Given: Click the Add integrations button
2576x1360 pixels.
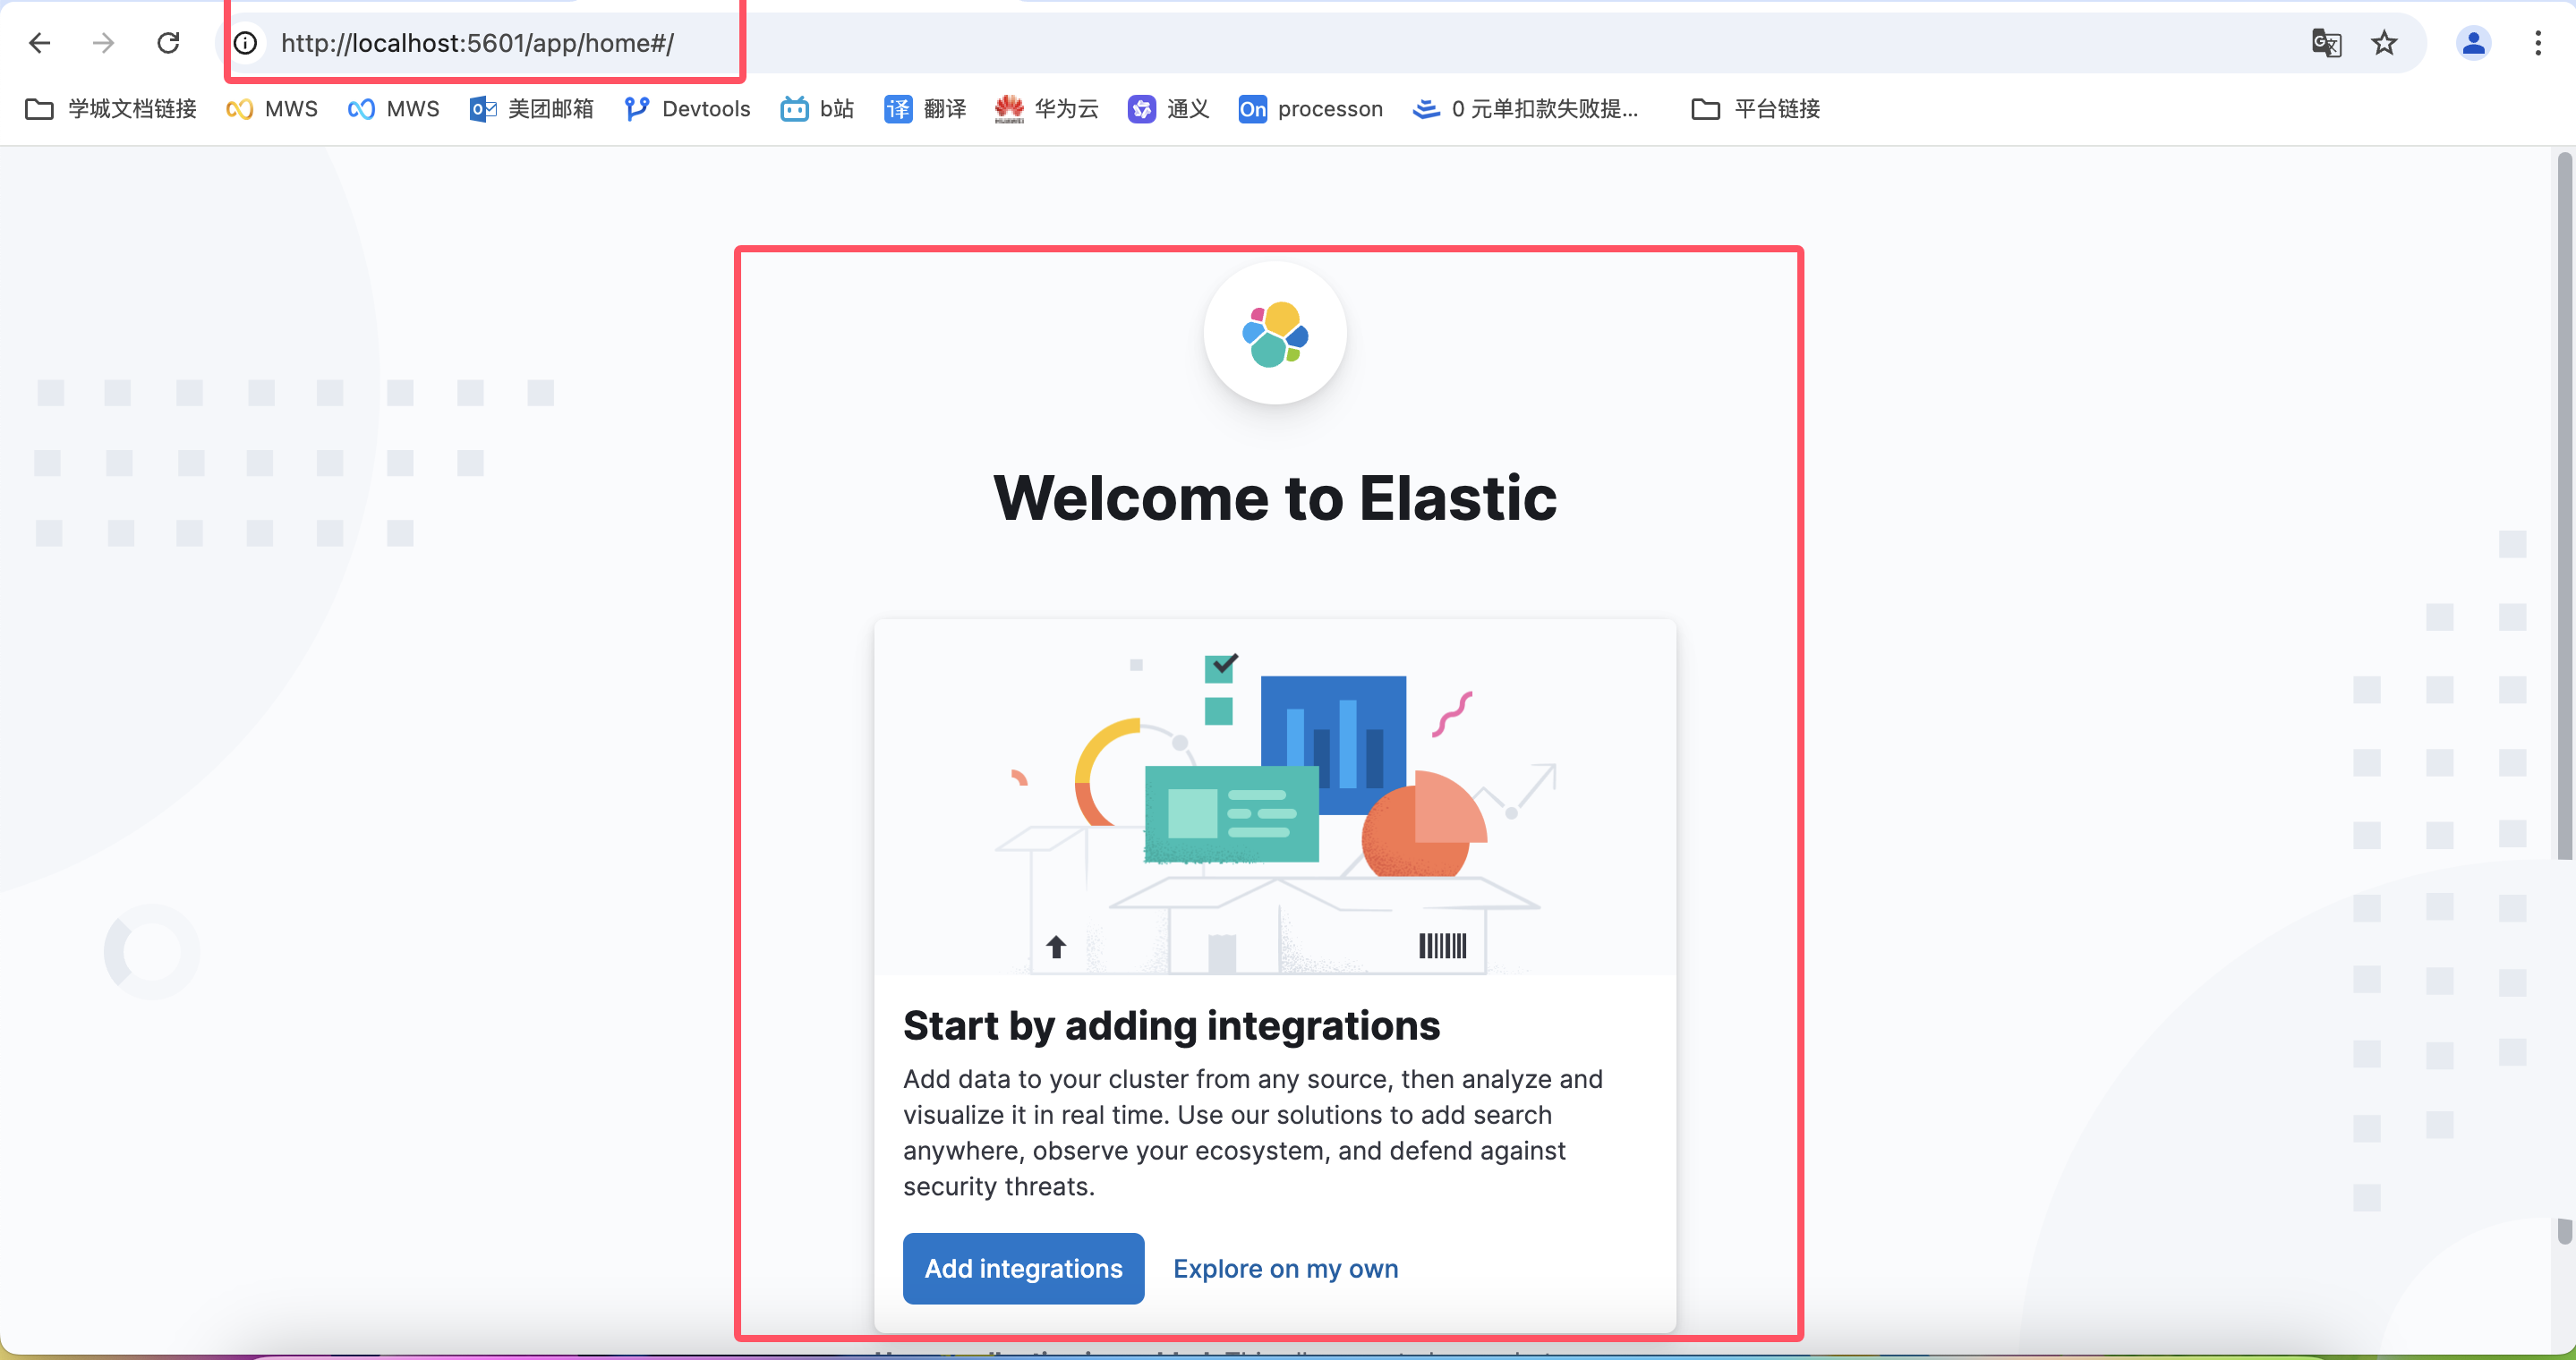Looking at the screenshot, I should 1023,1268.
